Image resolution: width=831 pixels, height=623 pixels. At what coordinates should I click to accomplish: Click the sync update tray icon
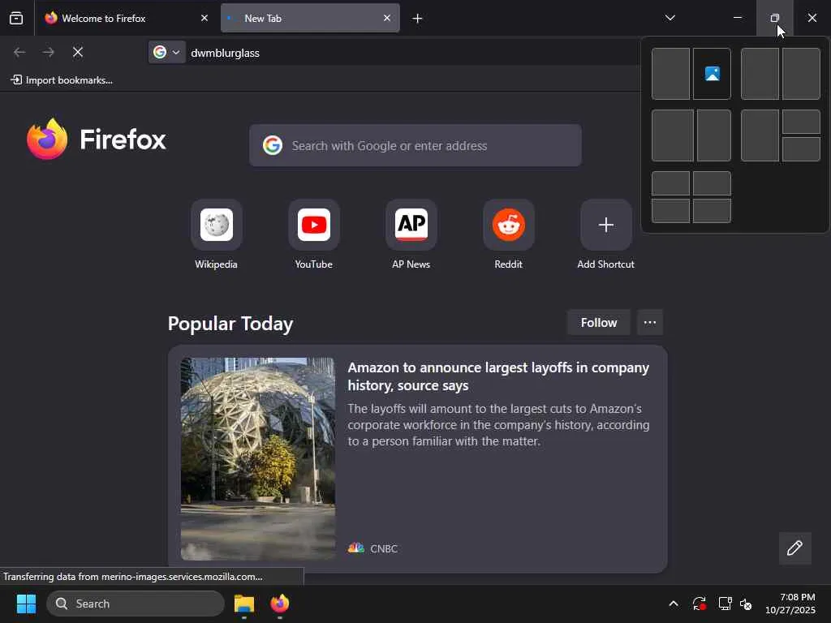click(x=699, y=604)
